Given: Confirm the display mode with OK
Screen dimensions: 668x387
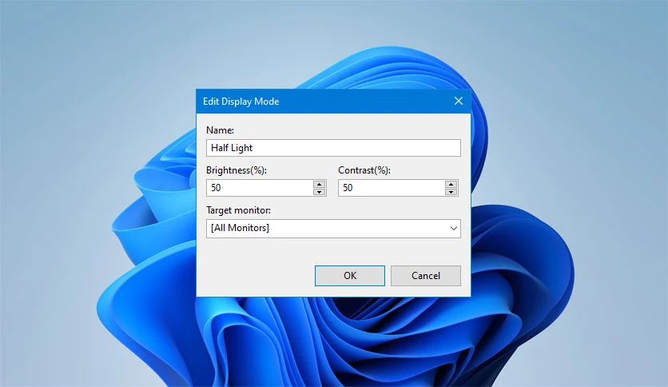Looking at the screenshot, I should (350, 276).
